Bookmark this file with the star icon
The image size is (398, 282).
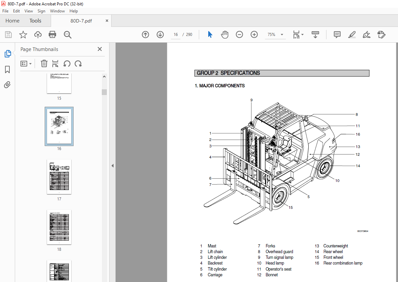[23, 35]
